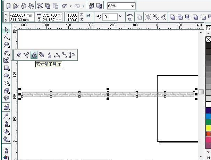Click the x position field
Viewport: 211px width, 160px height.
[22, 15]
